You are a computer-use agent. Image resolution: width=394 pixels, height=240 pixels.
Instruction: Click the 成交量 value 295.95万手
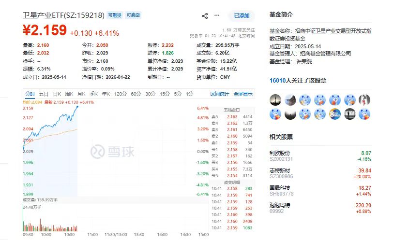point(227,45)
